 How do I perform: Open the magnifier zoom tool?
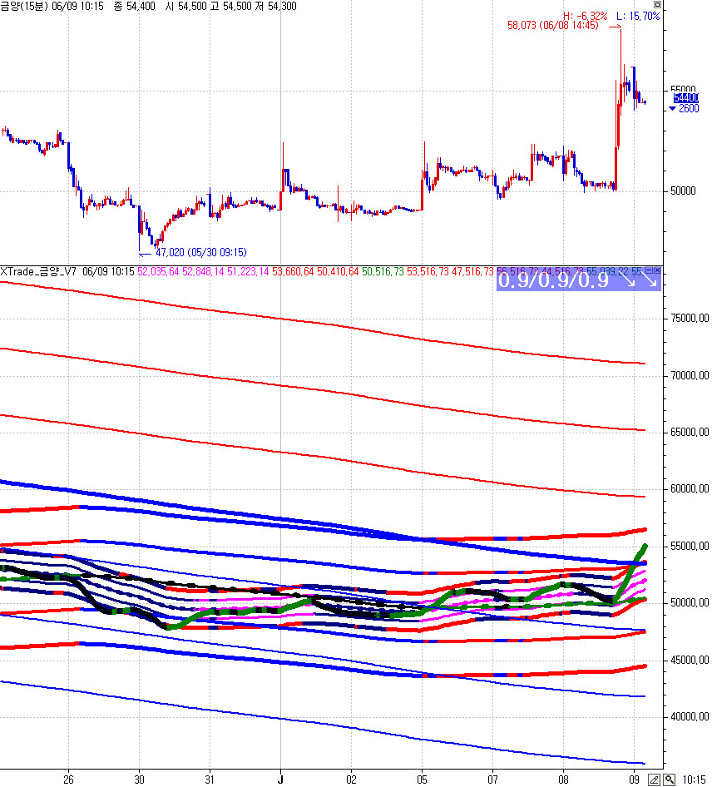click(x=669, y=780)
